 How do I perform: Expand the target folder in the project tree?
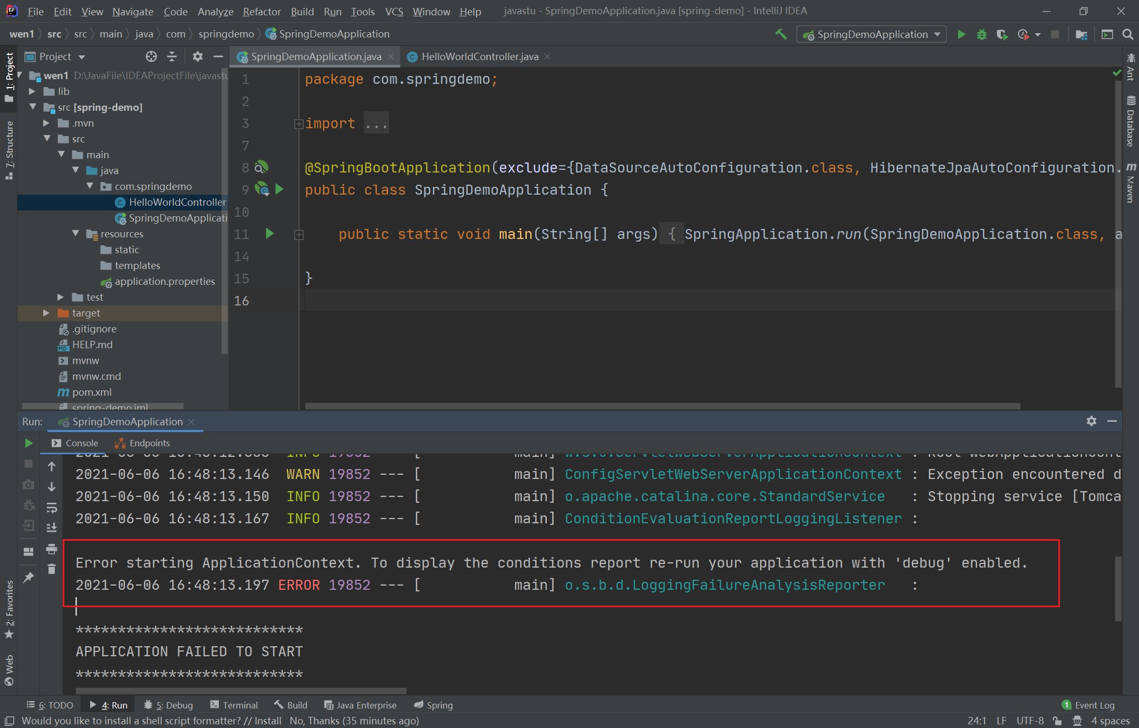[46, 313]
